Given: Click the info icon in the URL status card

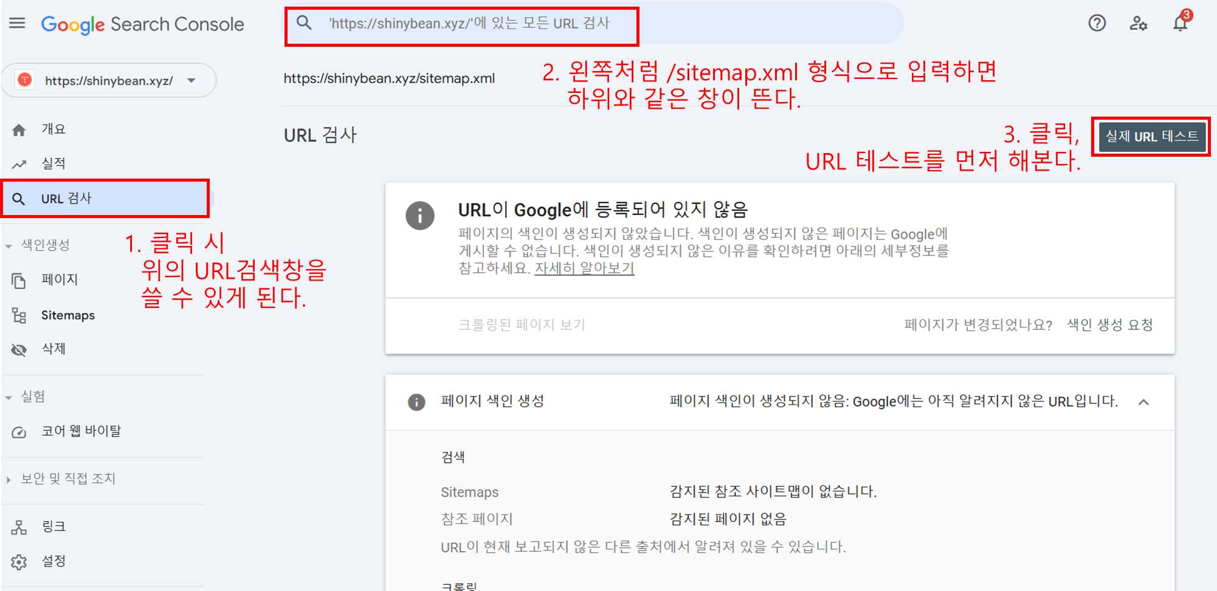Looking at the screenshot, I should 420,216.
